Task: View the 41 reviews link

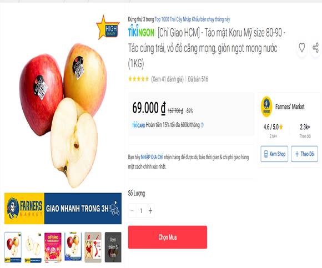Action: [x=167, y=79]
